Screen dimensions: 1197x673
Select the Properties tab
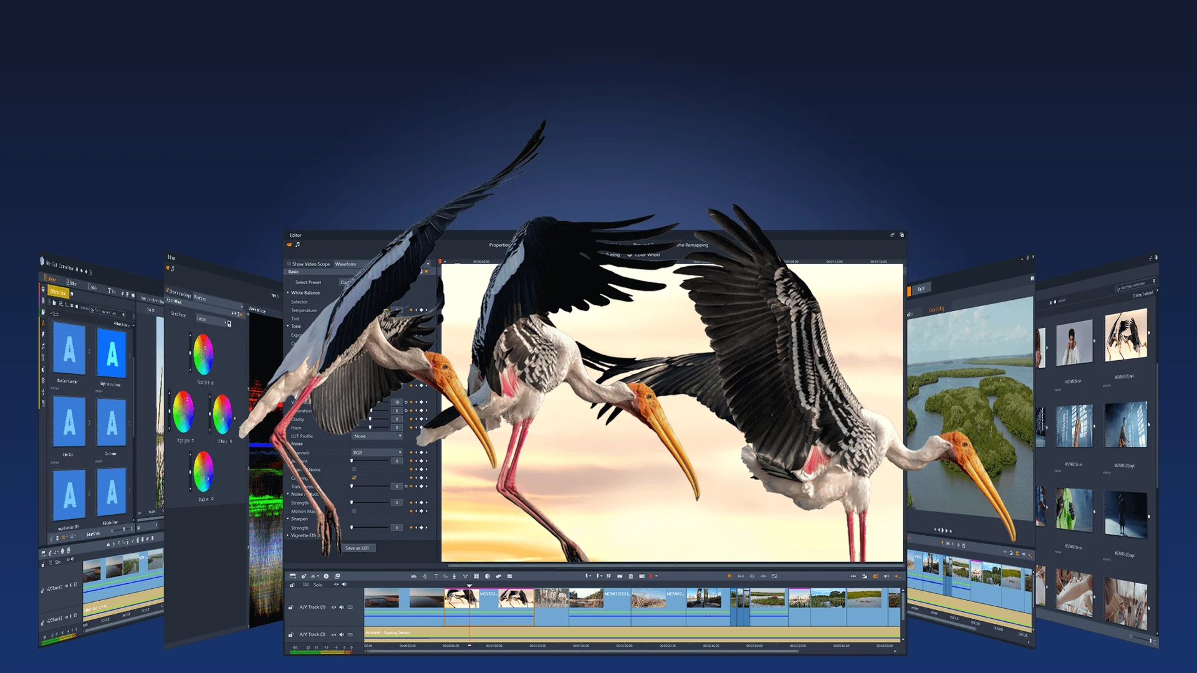coord(499,245)
